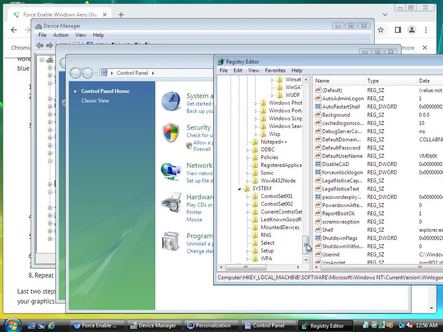This screenshot has width=443, height=332.
Task: Click Show Desktop quick launch icon
Action: (x=31, y=326)
